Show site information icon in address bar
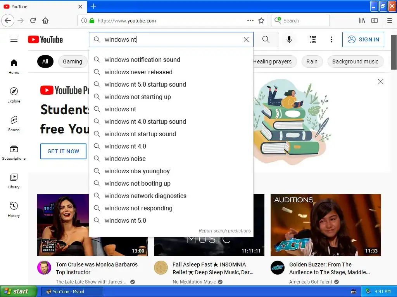 click(x=84, y=20)
